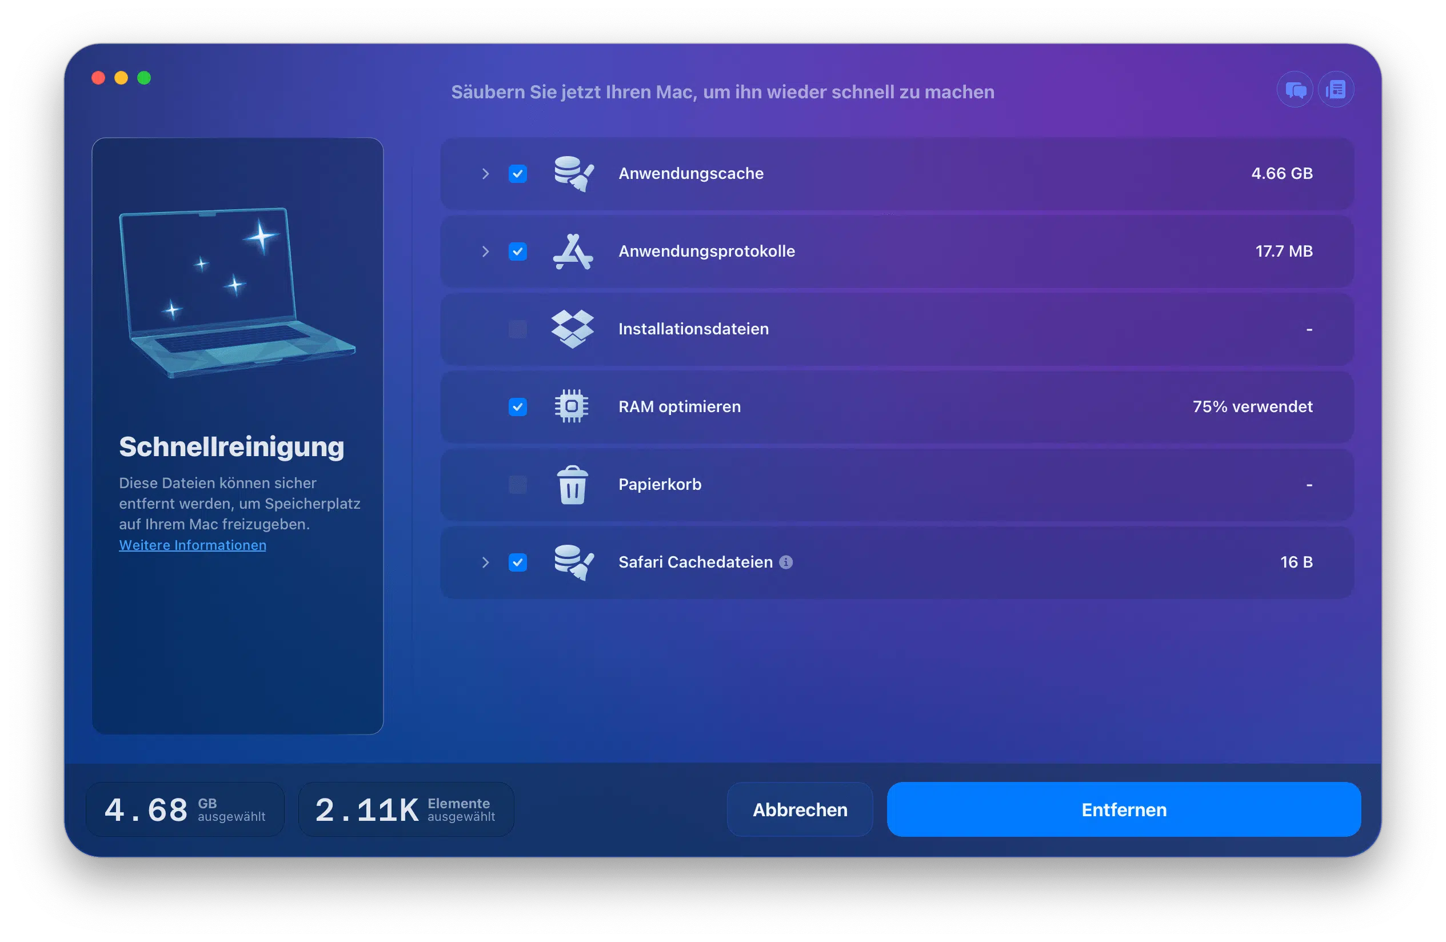
Task: Click the green zoom window button
Action: [x=144, y=78]
